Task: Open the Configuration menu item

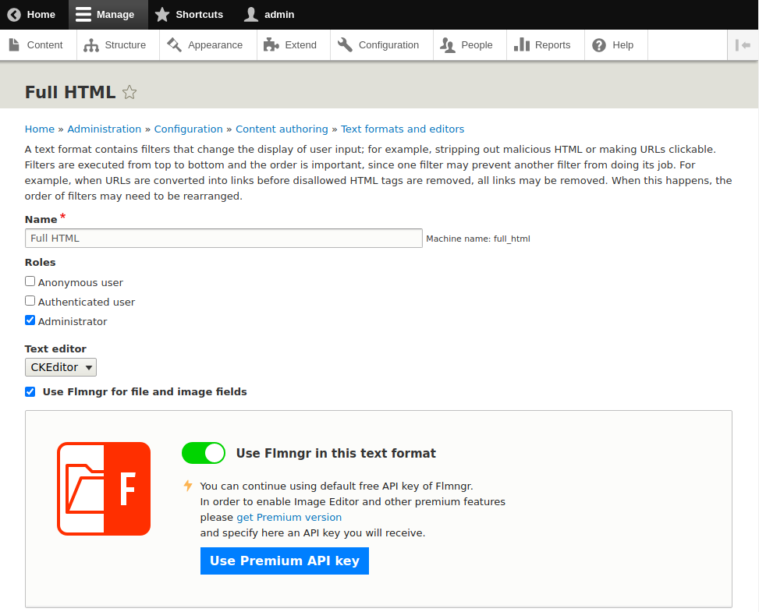Action: 381,45
